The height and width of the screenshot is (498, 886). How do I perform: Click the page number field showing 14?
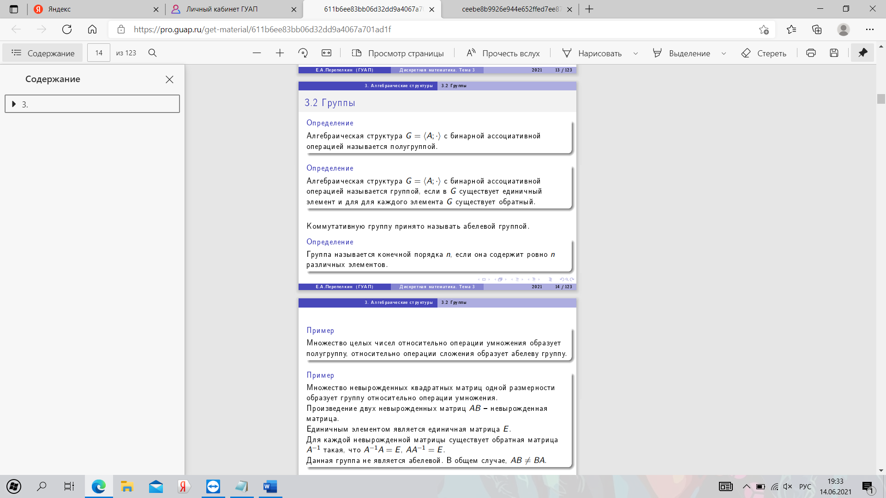tap(99, 53)
